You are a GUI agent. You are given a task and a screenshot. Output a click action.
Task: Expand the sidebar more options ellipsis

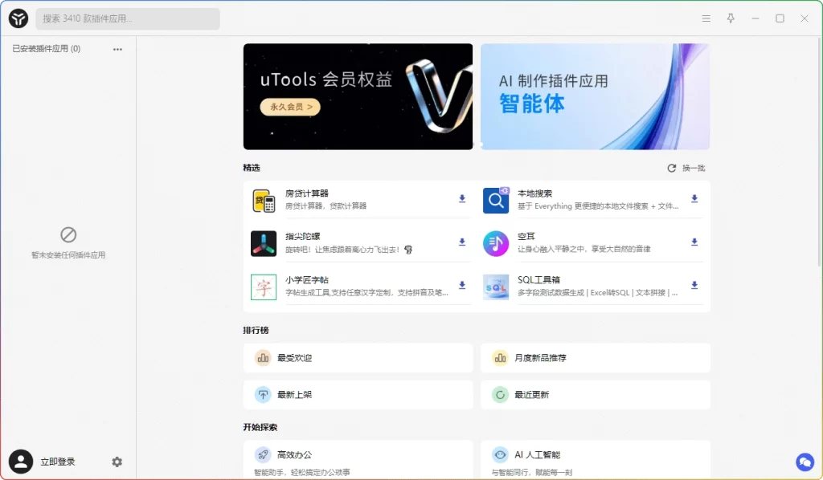tap(117, 49)
